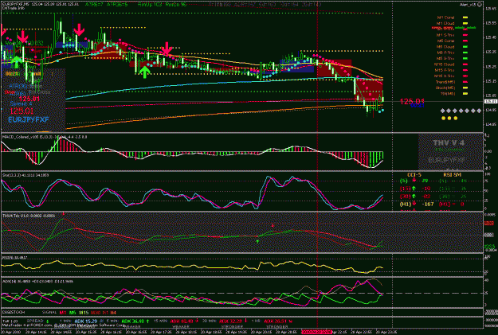The width and height of the screenshot is (498, 335).
Task: Click the pink M15 Cloud status swatch
Action: pyautogui.click(x=465, y=64)
